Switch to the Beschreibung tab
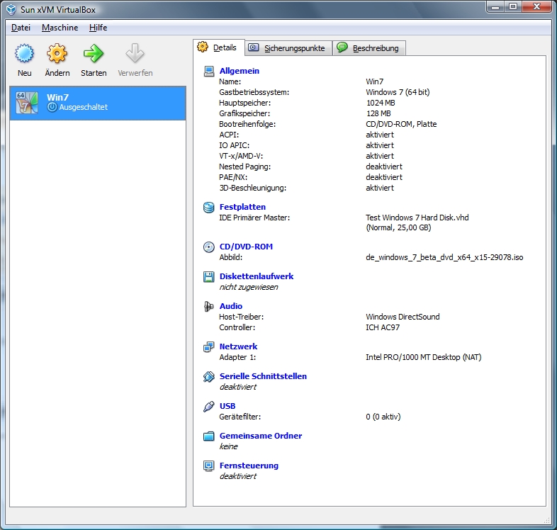Viewport: 557px width, 530px height. (x=369, y=48)
